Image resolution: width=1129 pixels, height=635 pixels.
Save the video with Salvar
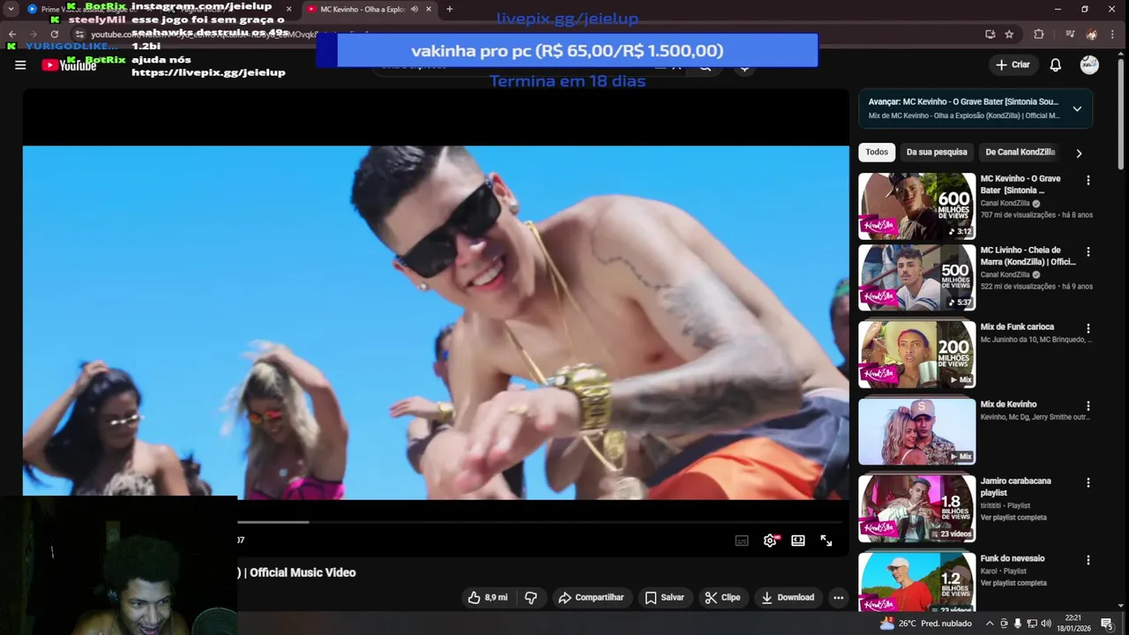pos(664,597)
